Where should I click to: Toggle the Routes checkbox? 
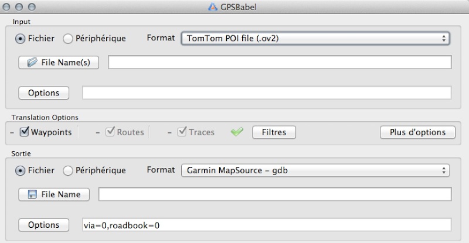tap(110, 132)
